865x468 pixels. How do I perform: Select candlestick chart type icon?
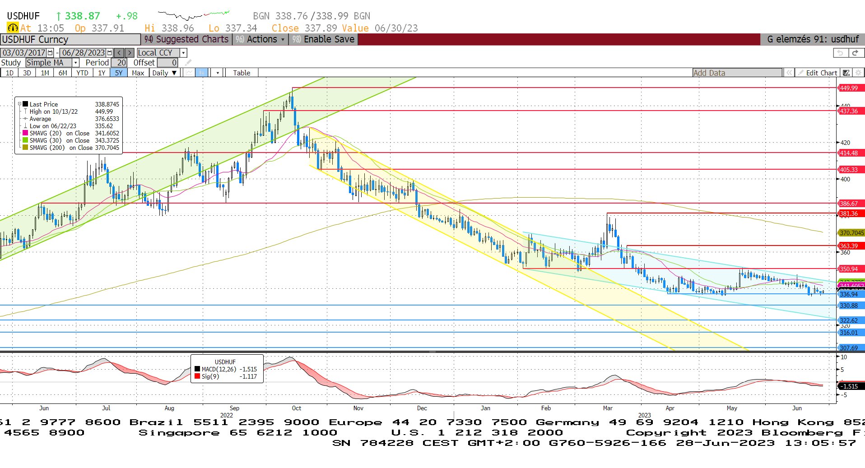point(201,73)
